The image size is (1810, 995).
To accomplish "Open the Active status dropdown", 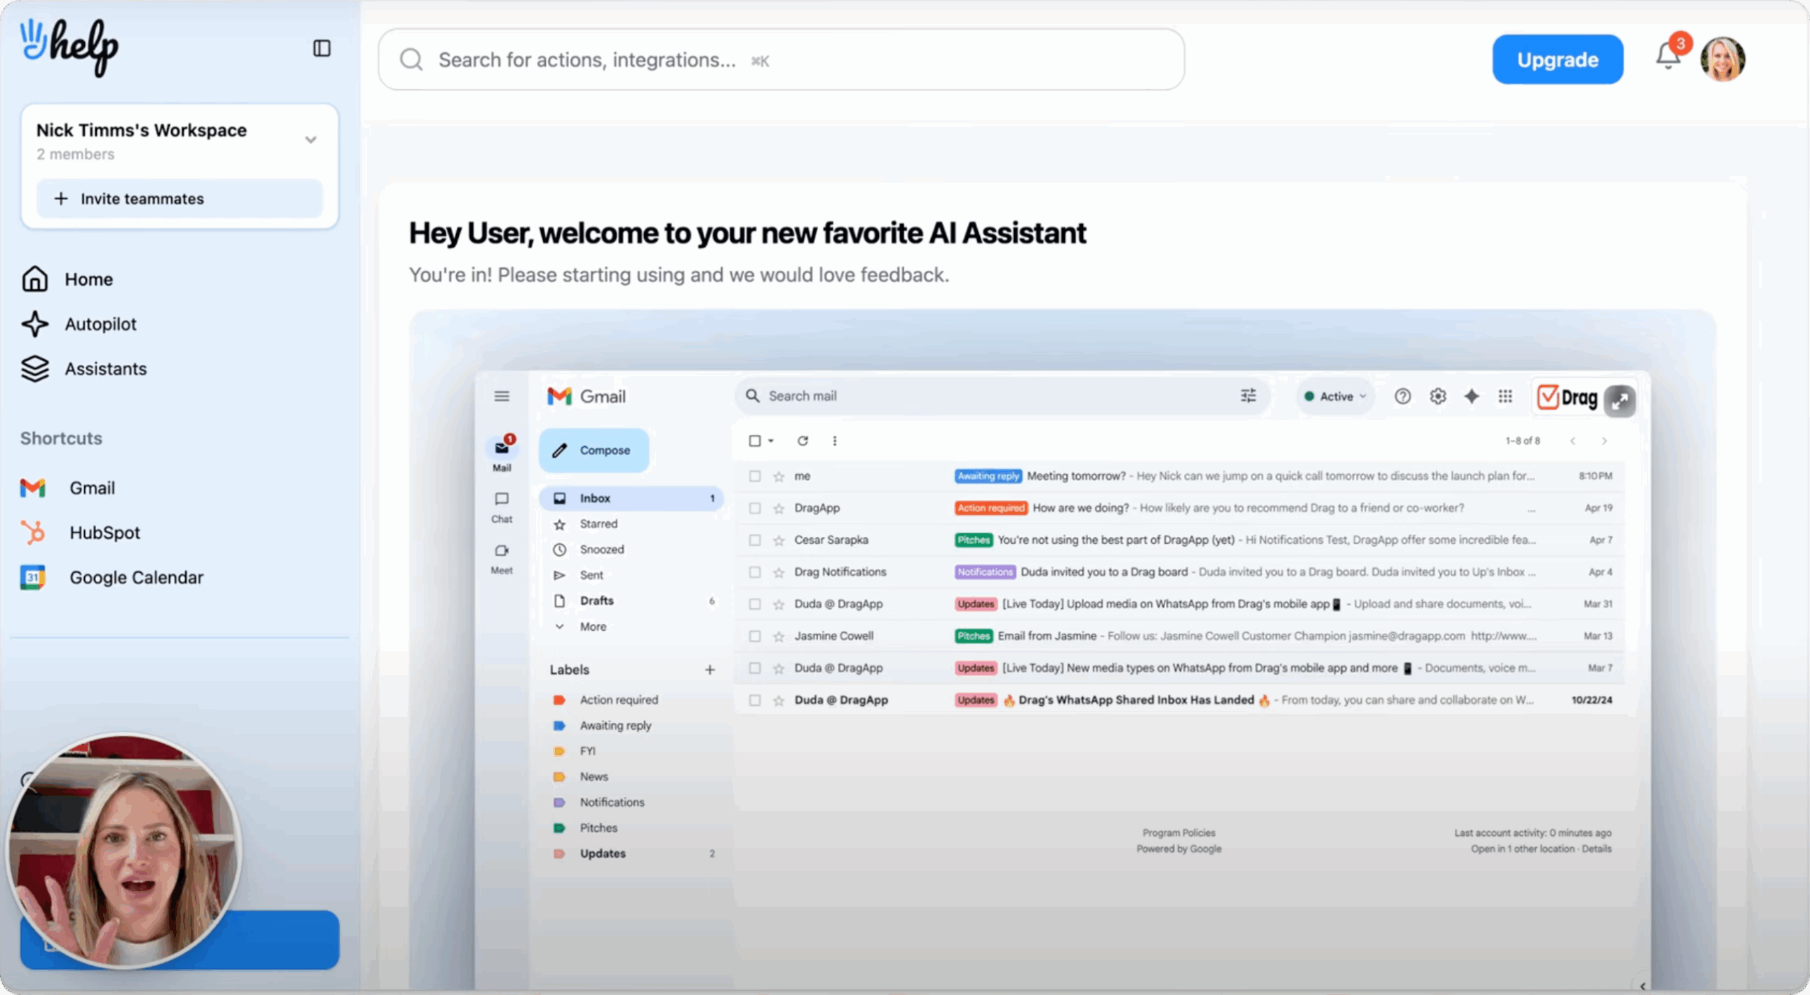I will [x=1335, y=396].
